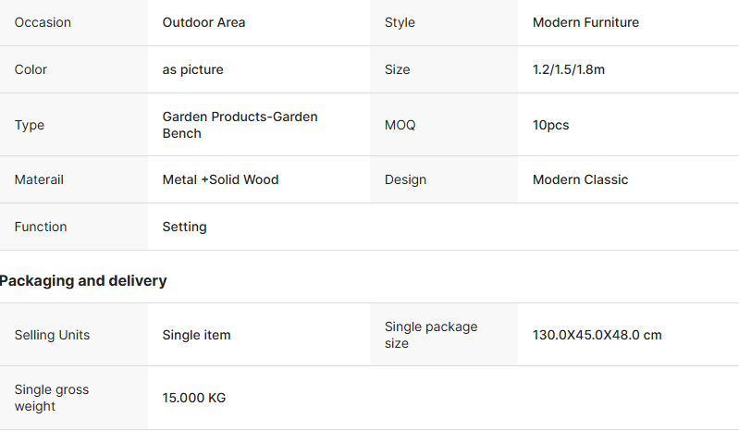This screenshot has width=739, height=431.
Task: Click Garden Products-Garden Bench type value
Action: click(x=240, y=125)
